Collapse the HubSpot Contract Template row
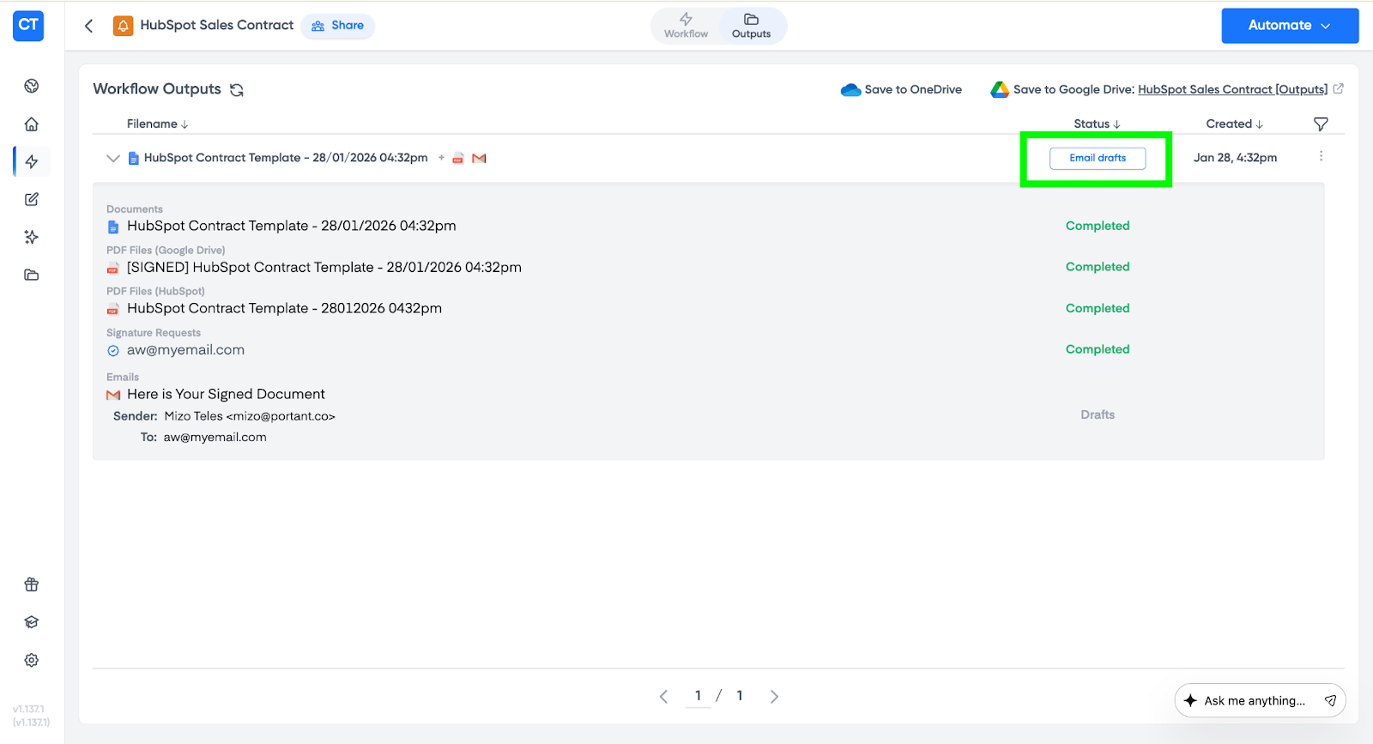 tap(112, 158)
